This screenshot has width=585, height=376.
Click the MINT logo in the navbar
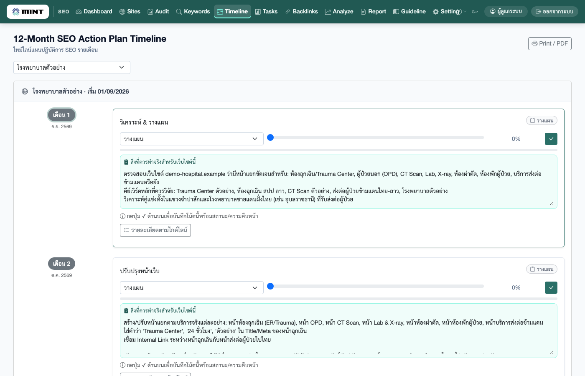pyautogui.click(x=28, y=12)
